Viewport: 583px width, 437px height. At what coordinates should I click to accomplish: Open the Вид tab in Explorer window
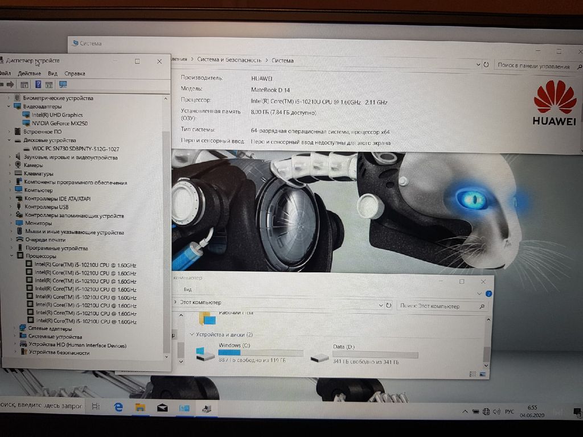188,289
